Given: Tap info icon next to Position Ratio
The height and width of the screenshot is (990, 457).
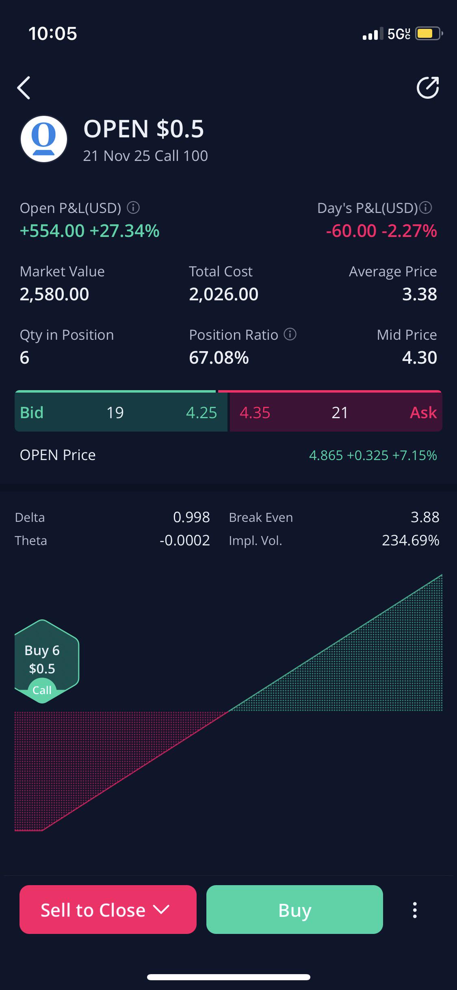Looking at the screenshot, I should [290, 334].
